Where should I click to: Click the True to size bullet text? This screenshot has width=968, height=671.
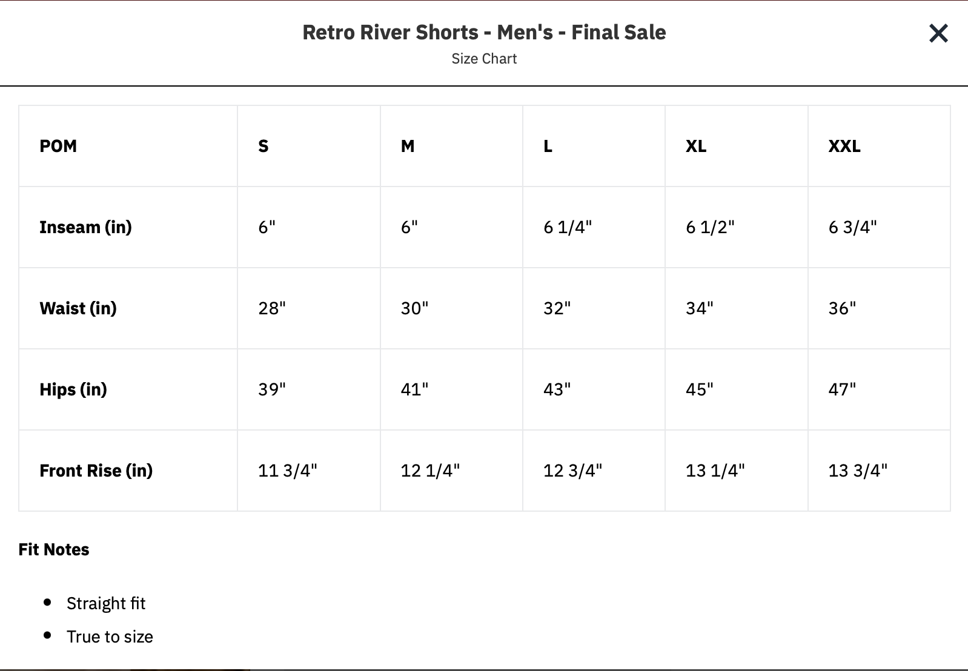(x=110, y=636)
